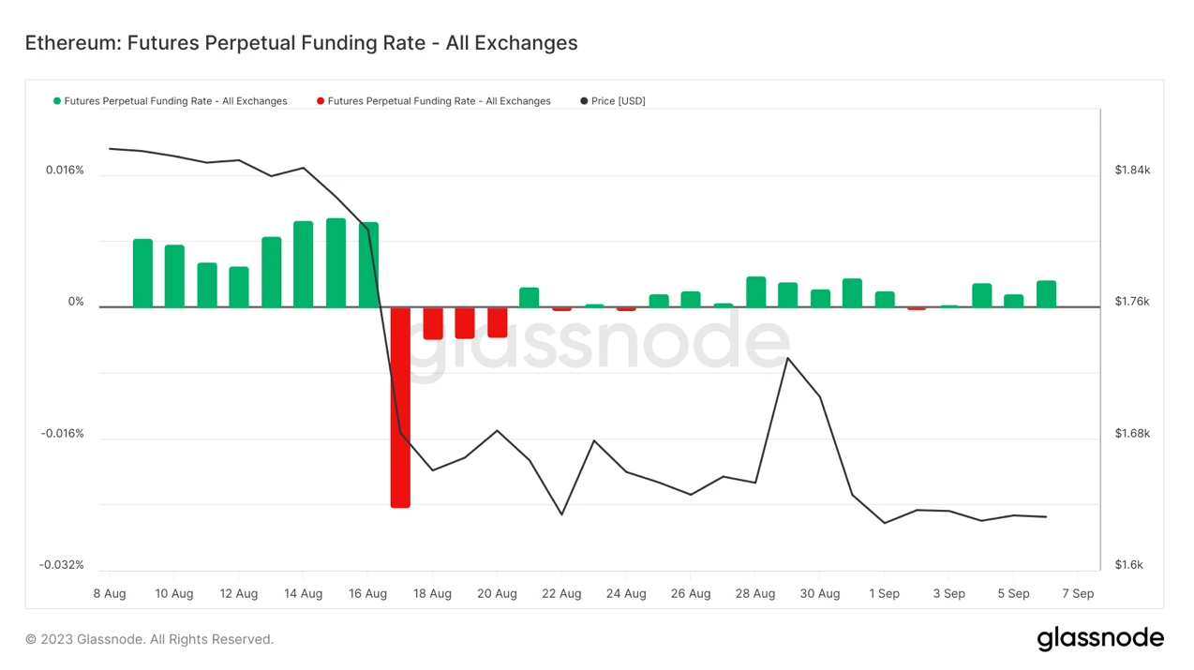Toggle the green Futures Perpetual Funding Rate legend label
Screen dimensions: 1194x670
pos(175,101)
